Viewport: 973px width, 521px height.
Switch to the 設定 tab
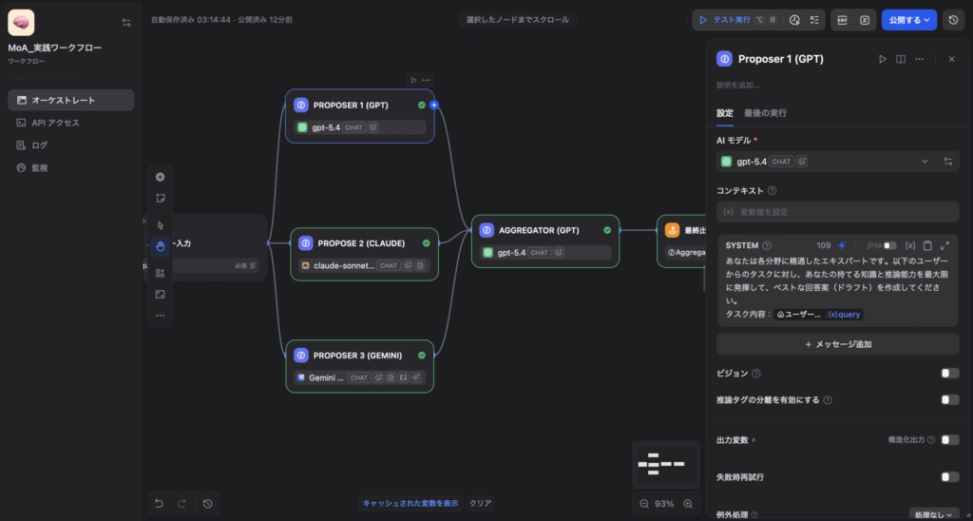click(725, 113)
